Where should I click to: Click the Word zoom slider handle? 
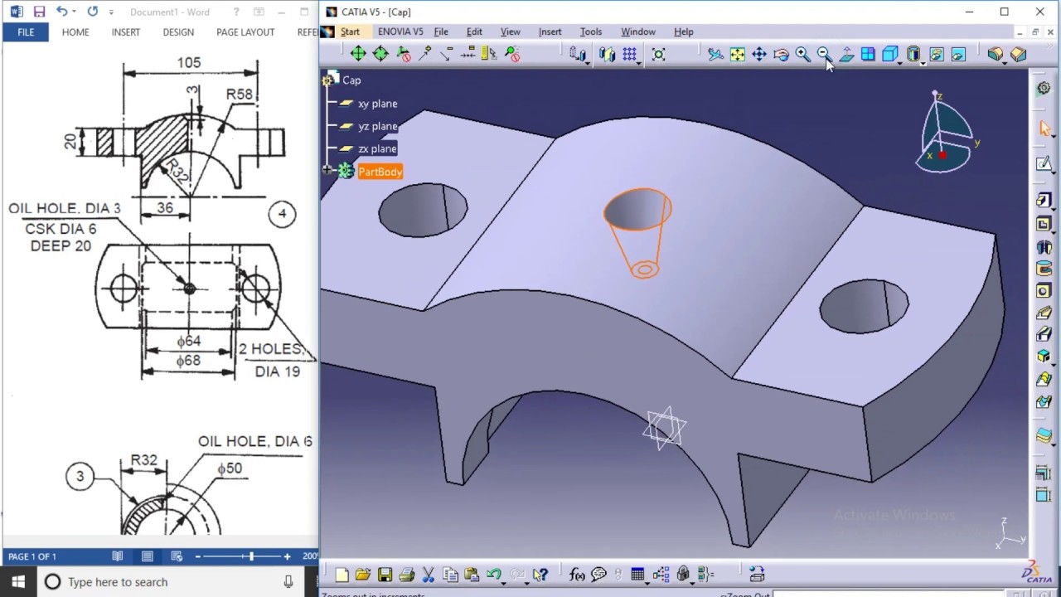coord(251,556)
